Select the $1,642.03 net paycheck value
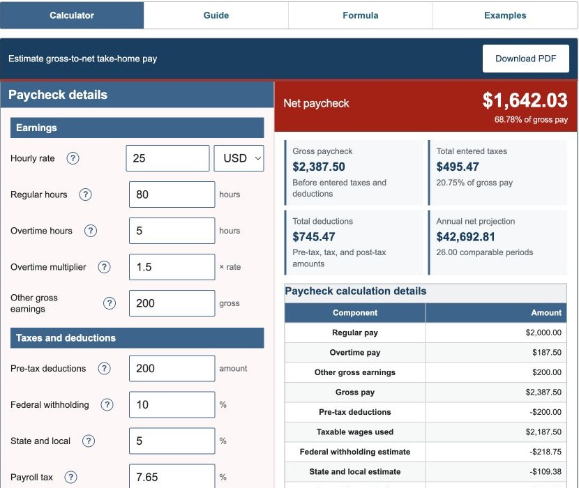 525,100
